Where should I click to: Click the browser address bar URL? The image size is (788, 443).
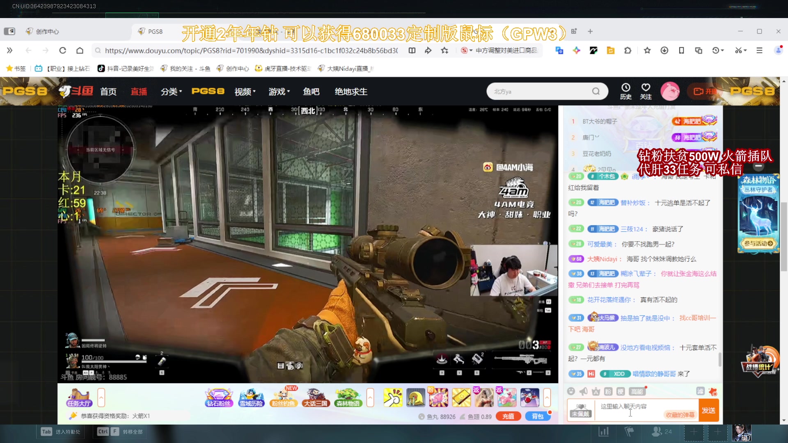[x=251, y=50]
